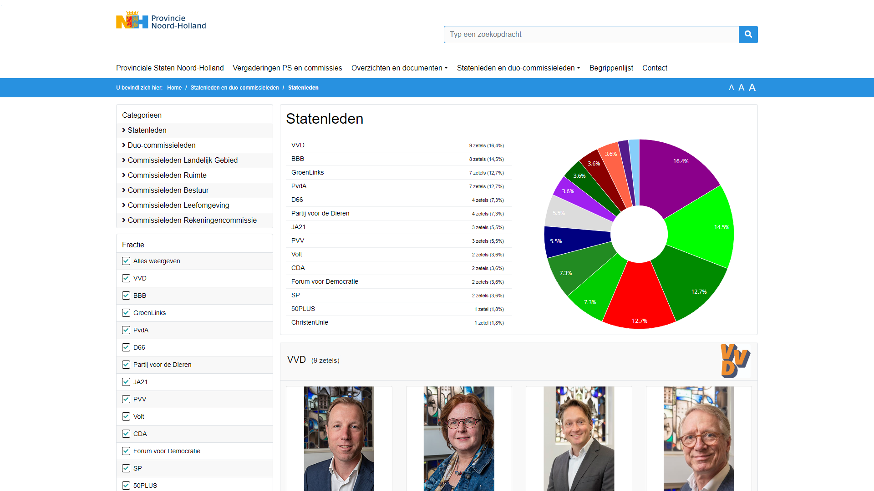874x491 pixels.
Task: Click ChristenUnie row in seats table
Action: point(398,323)
